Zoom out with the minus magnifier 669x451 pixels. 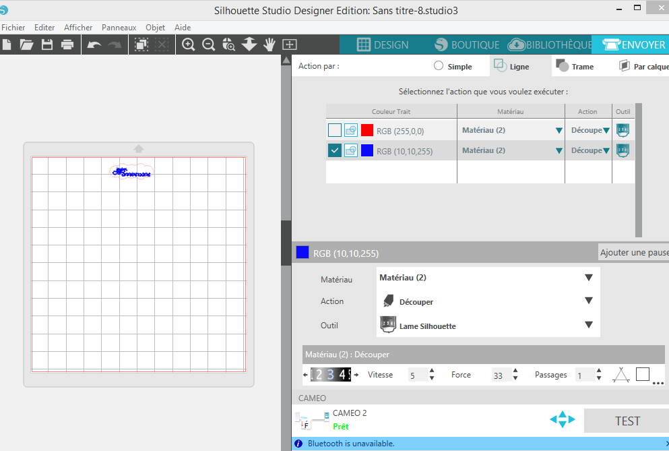(209, 44)
